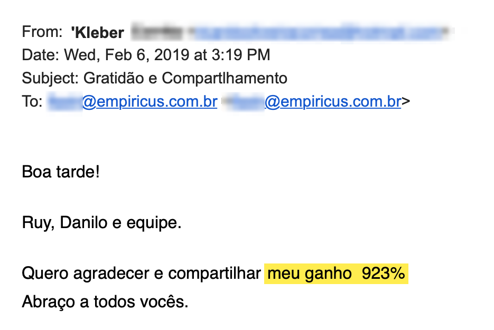Click the greeting "Boa tarde!"
This screenshot has height=330, width=494.
[61, 172]
